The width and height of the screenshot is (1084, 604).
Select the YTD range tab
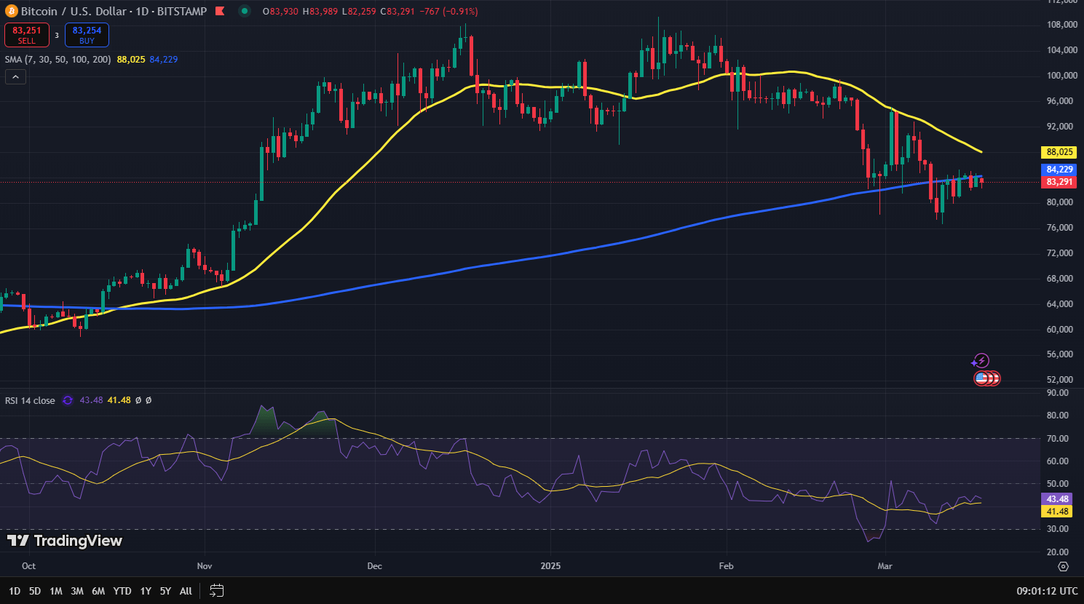pos(122,591)
